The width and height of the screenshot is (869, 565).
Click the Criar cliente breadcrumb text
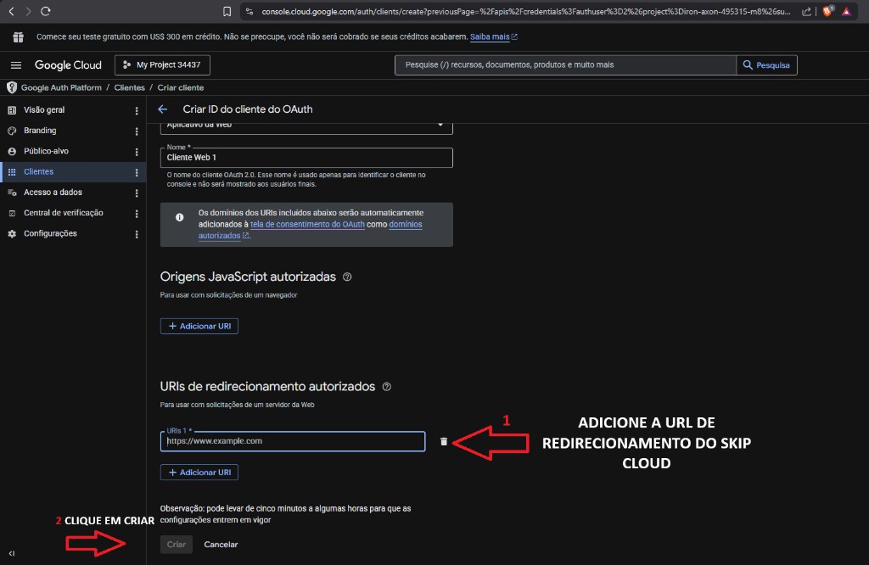pyautogui.click(x=181, y=87)
